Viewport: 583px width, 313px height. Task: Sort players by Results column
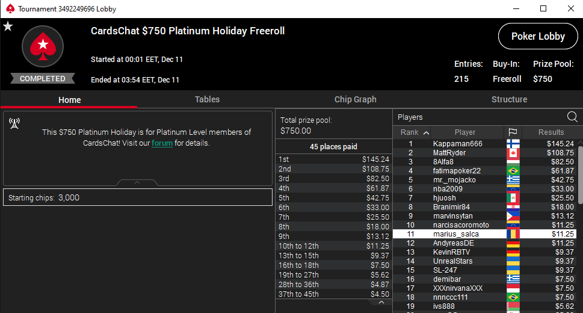coord(551,132)
